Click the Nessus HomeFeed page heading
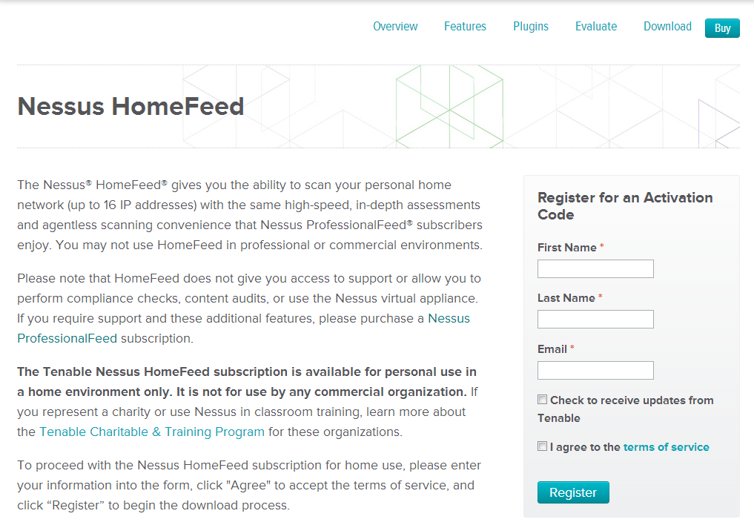The width and height of the screenshot is (754, 525). point(130,107)
